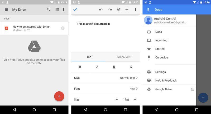Tap the red add new file button
The width and height of the screenshot is (211, 114).
59,96
